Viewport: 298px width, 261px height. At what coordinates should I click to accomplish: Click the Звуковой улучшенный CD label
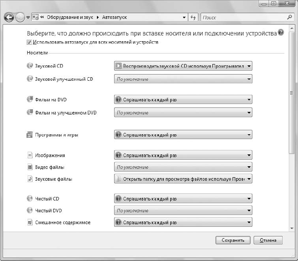coord(64,79)
